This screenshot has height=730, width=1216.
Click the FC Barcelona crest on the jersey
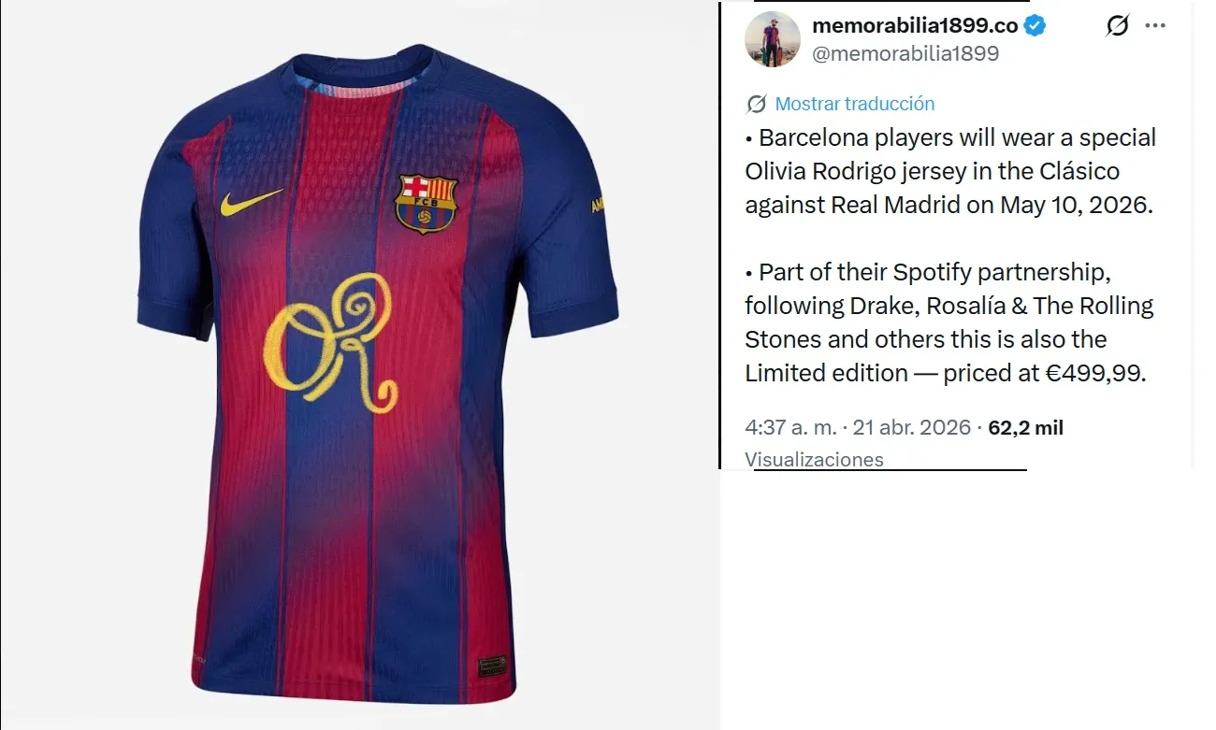point(427,202)
